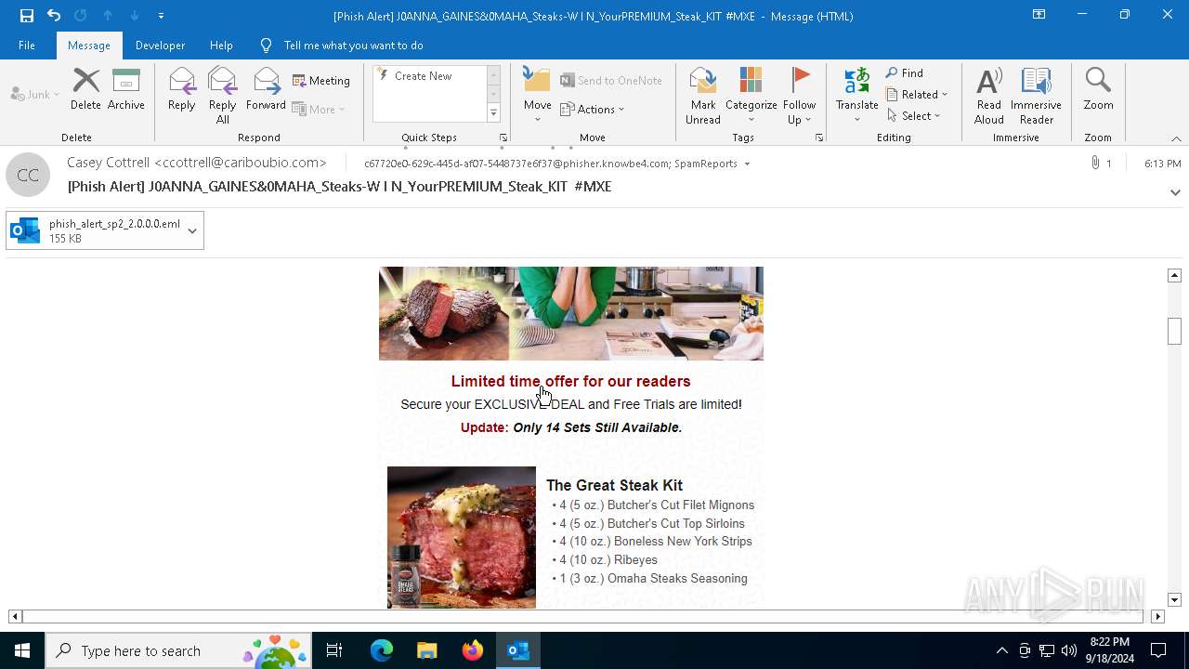Launch Microsoft Edge from taskbar
This screenshot has width=1189, height=669.
(x=382, y=650)
